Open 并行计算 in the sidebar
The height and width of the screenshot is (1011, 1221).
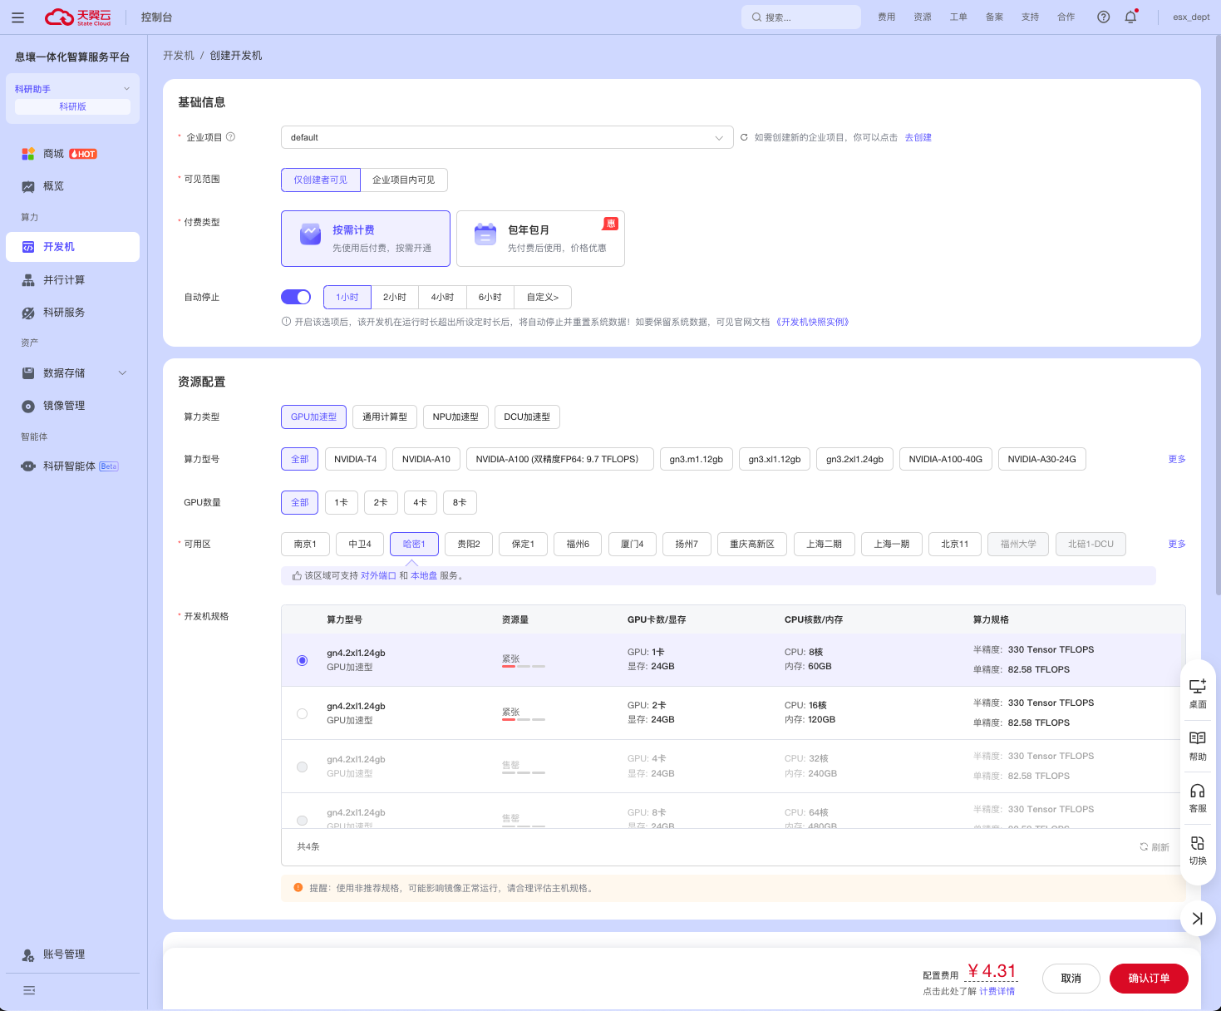(64, 280)
